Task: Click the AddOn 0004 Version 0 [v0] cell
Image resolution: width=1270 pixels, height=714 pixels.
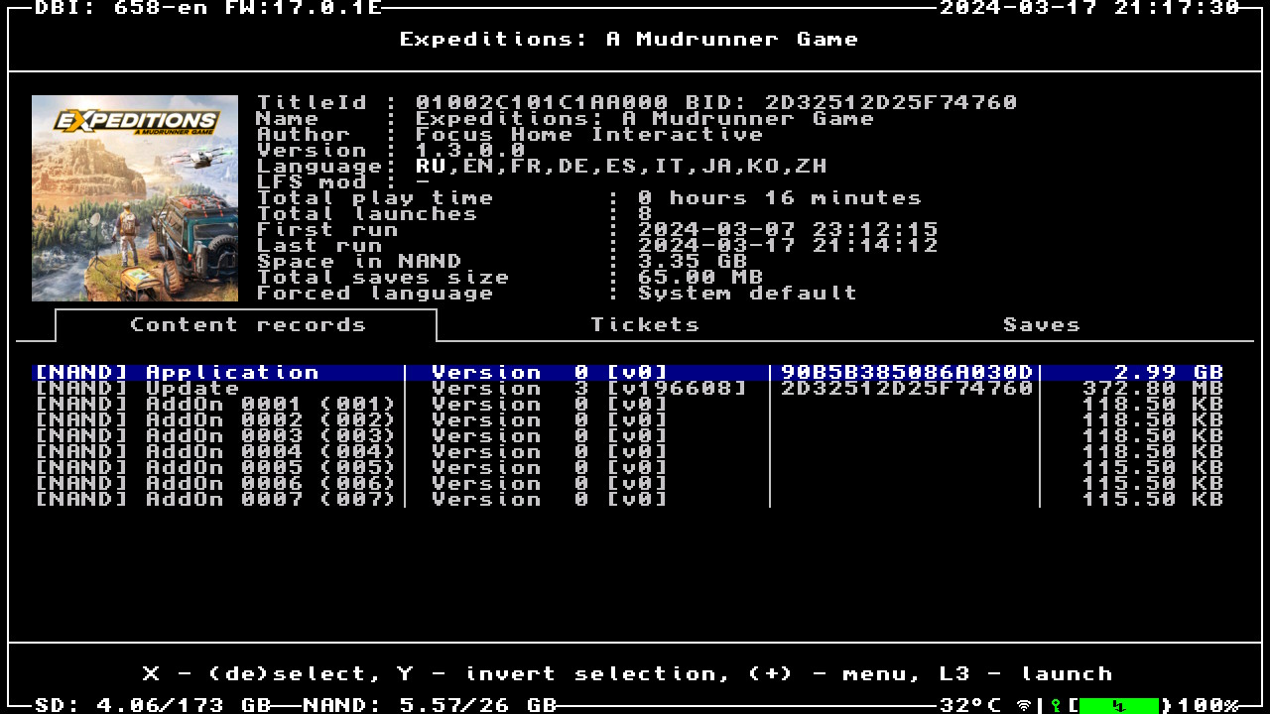Action: (550, 452)
